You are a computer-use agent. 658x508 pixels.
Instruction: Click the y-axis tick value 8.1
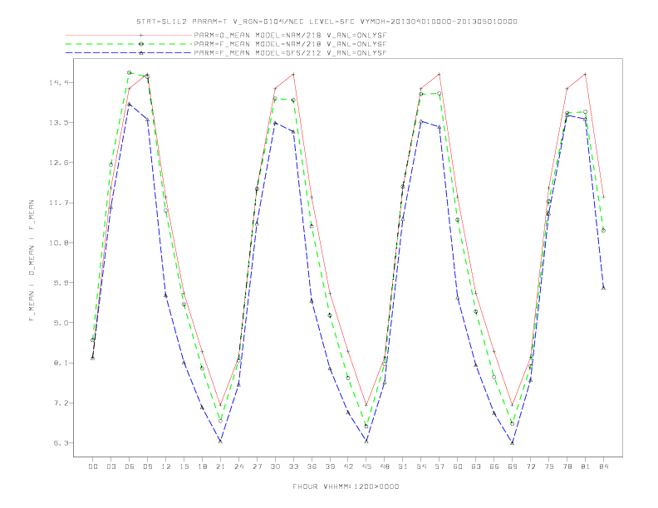tap(61, 363)
